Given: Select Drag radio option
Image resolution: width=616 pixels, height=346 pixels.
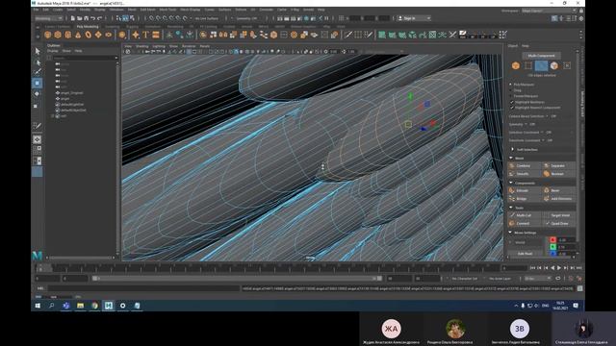Looking at the screenshot, I should [x=511, y=90].
